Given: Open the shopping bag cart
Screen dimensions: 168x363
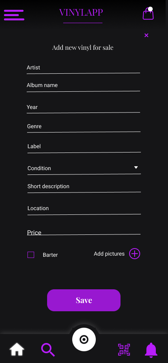Looking at the screenshot, I should coord(148,13).
